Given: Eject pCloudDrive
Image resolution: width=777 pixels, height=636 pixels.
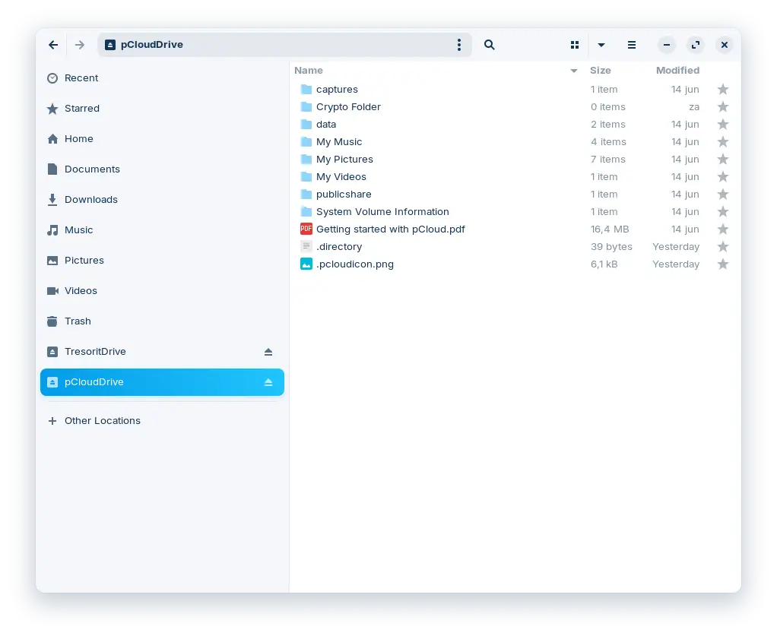Looking at the screenshot, I should [268, 382].
